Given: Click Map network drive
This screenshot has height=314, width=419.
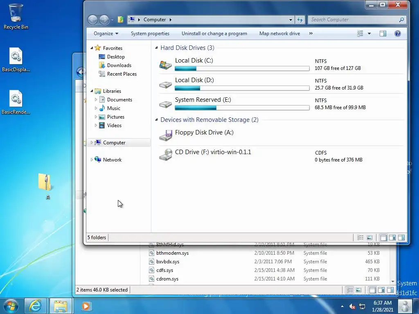Looking at the screenshot, I should coord(279,34).
